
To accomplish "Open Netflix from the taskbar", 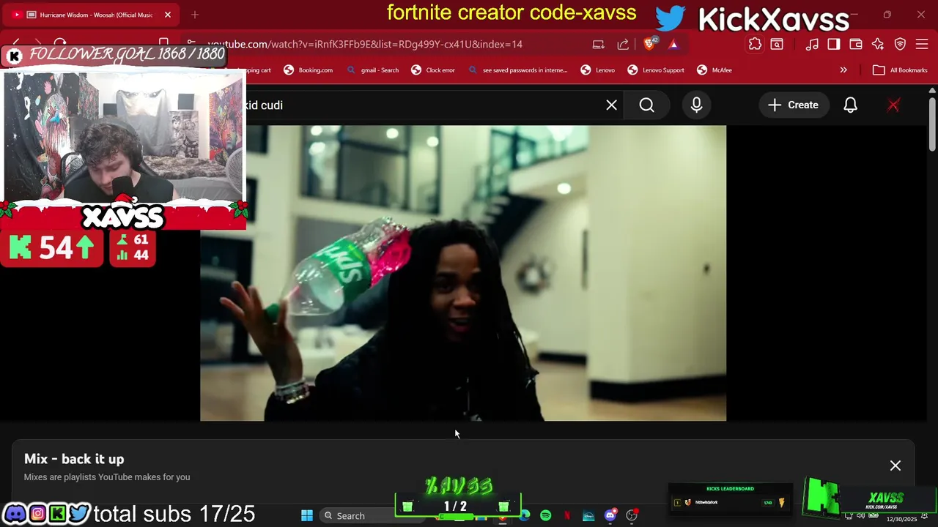I will tap(567, 515).
